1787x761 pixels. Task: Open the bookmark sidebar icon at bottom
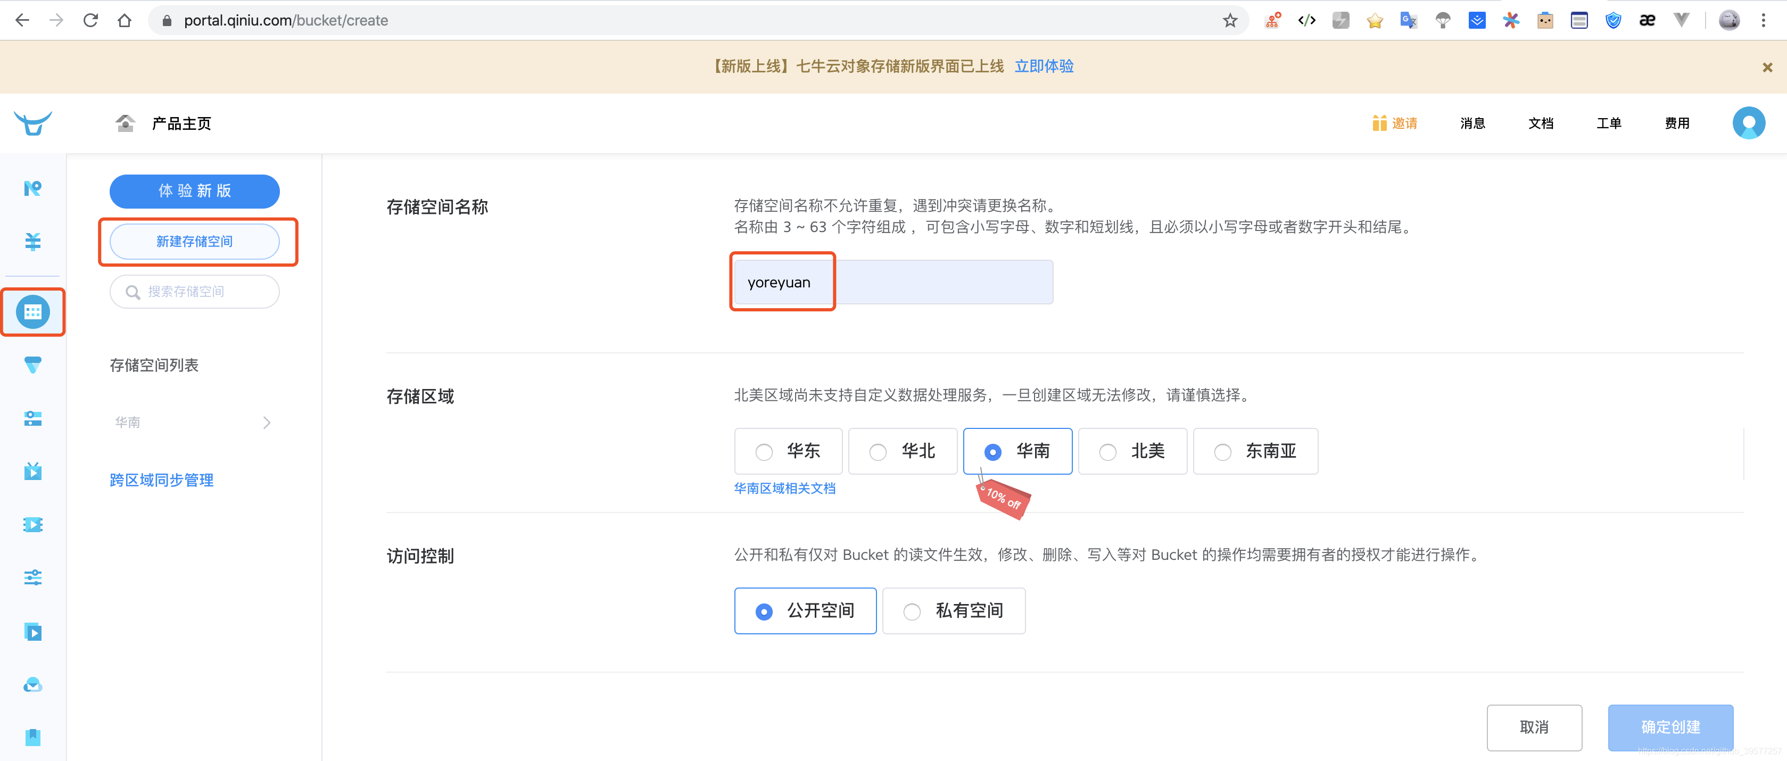point(32,737)
